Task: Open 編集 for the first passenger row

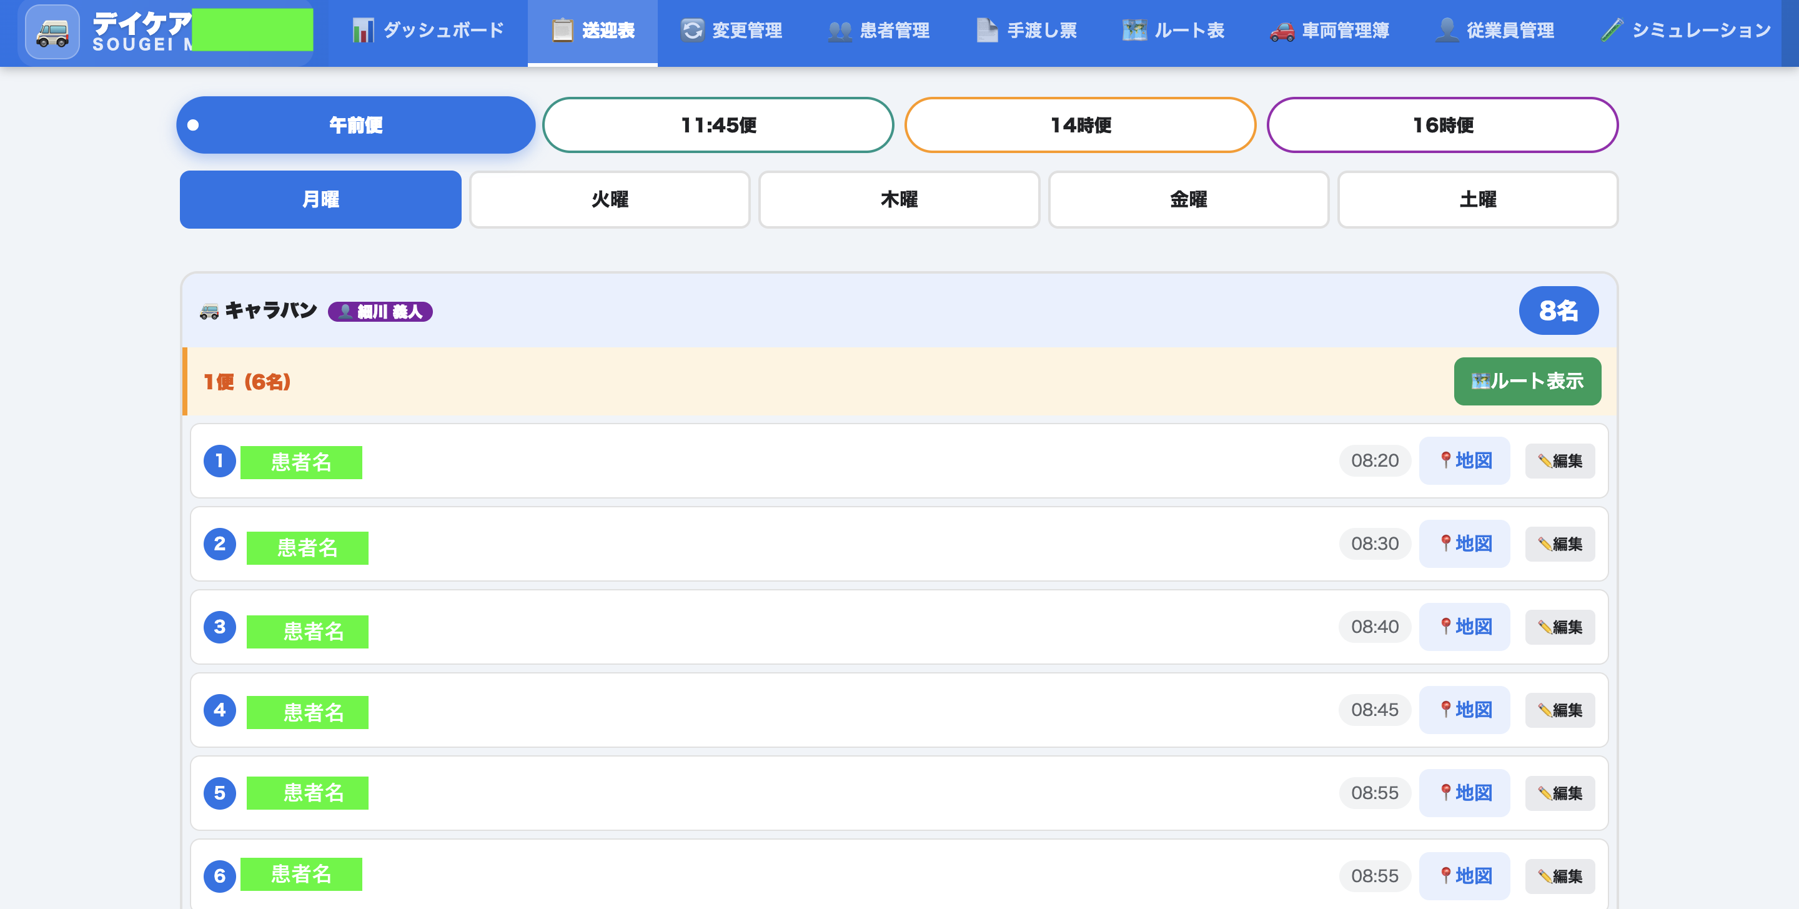Action: coord(1560,460)
